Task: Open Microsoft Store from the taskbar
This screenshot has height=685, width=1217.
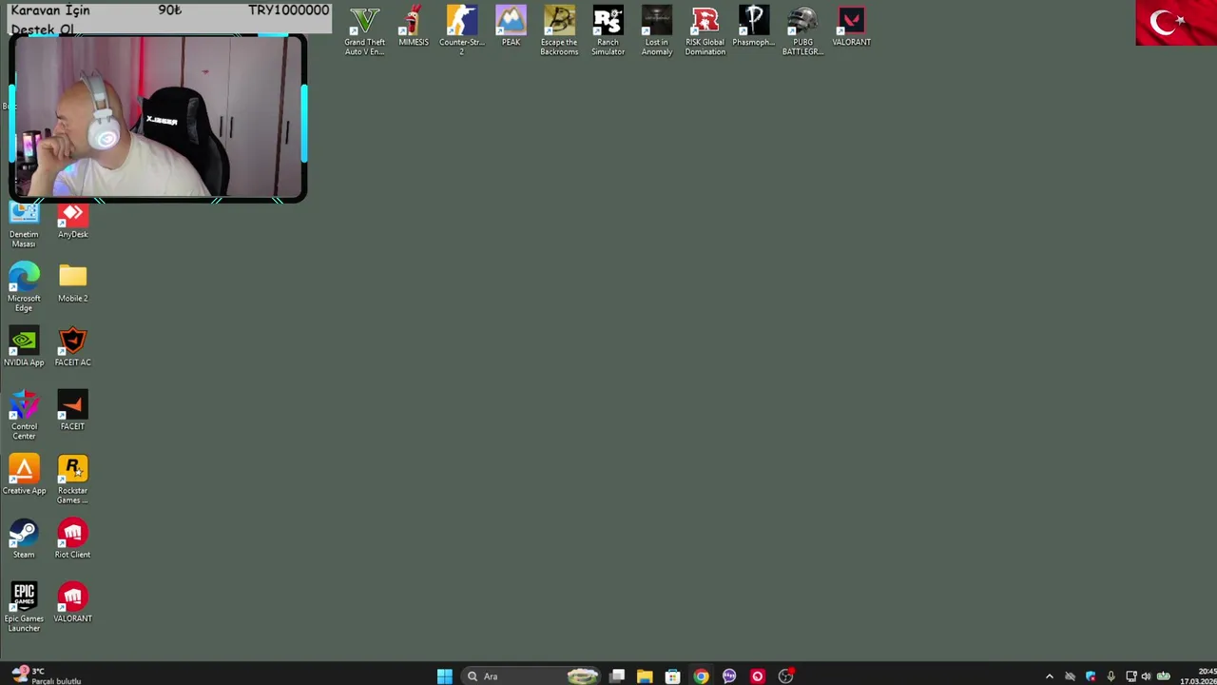Action: pos(672,676)
